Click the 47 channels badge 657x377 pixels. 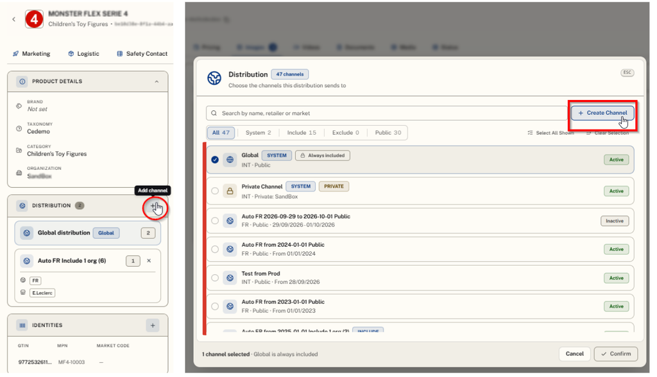[290, 74]
